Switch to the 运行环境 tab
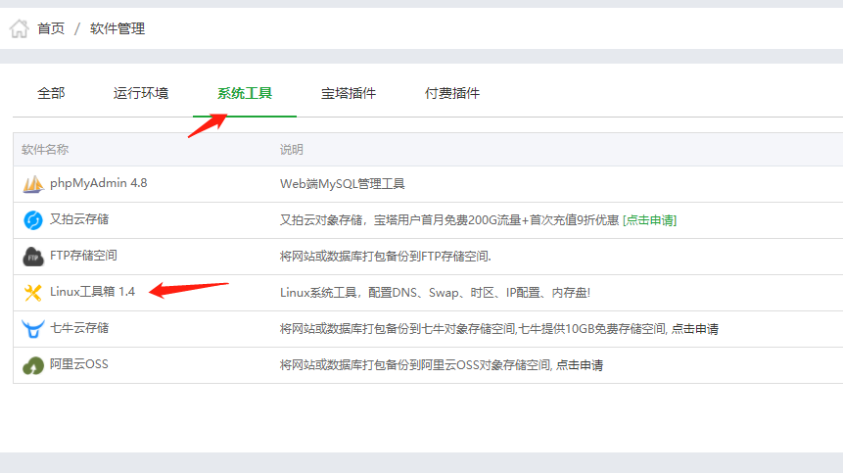843x473 pixels. point(141,94)
